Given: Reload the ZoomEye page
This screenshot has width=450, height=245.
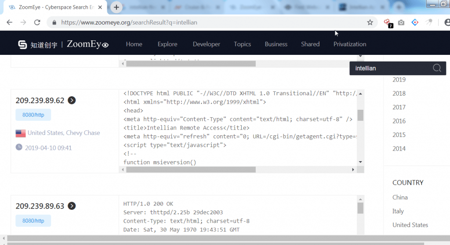Looking at the screenshot, I should 37,22.
